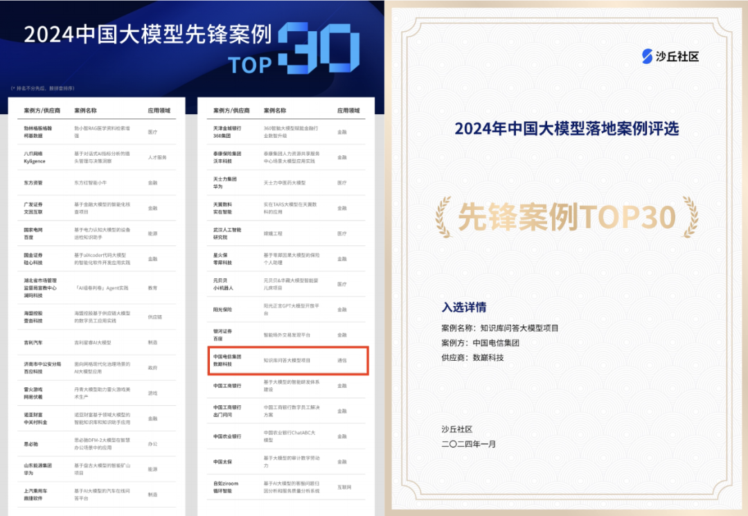
Task: Click the 沙丘社区 logo on the certificate
Action: (670, 56)
